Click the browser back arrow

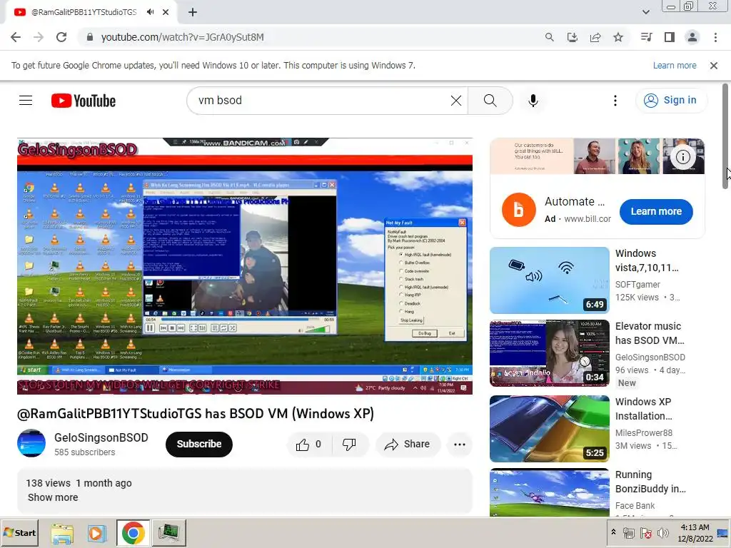(x=16, y=37)
